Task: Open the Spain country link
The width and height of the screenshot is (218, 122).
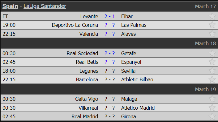Action: [x=10, y=6]
